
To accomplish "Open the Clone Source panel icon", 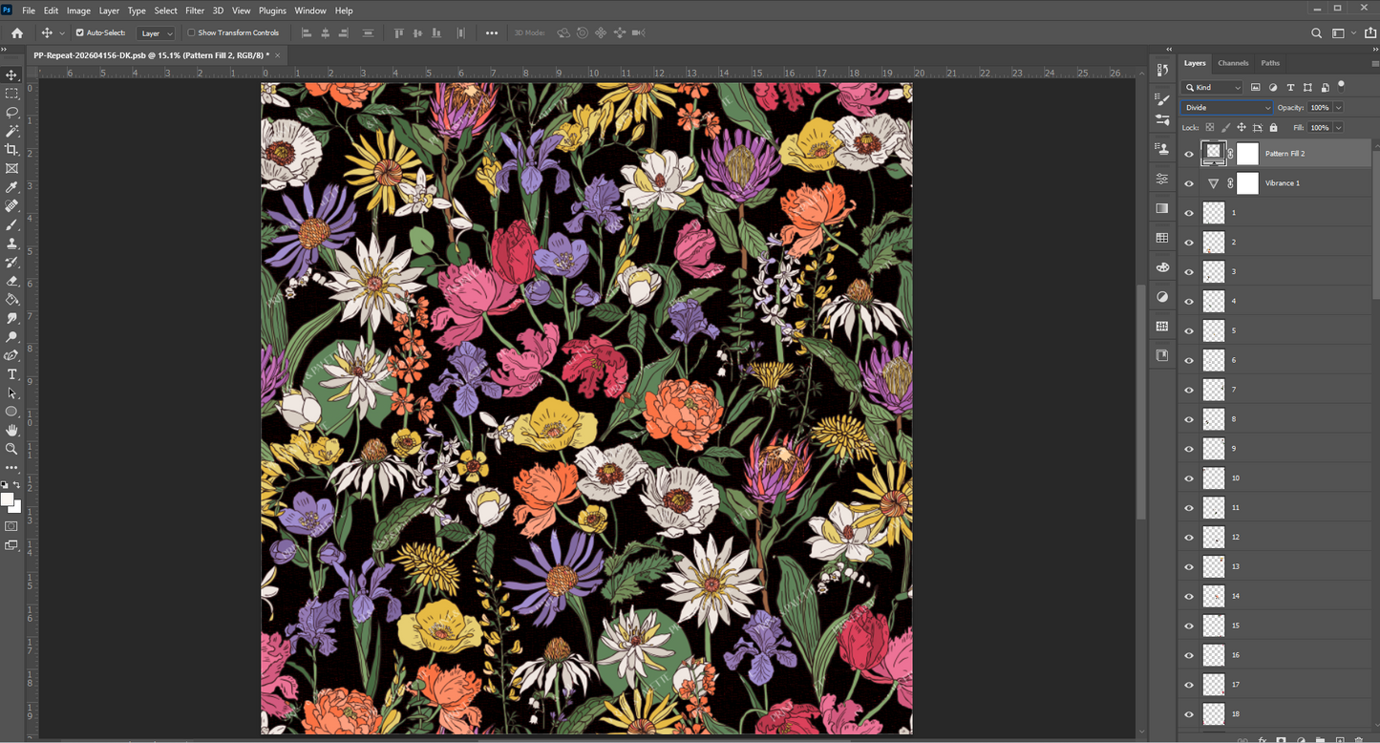I will [x=1162, y=149].
